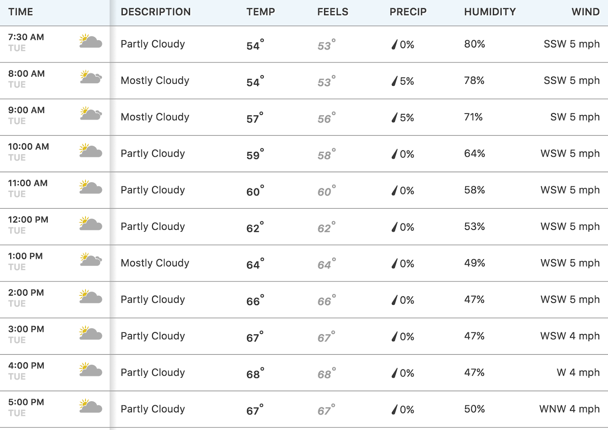Click the 8:00 AM mostly cloudy icon
The image size is (608, 430).
(90, 77)
